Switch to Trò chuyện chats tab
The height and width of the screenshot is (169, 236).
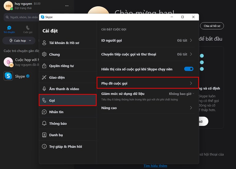pyautogui.click(x=9, y=29)
